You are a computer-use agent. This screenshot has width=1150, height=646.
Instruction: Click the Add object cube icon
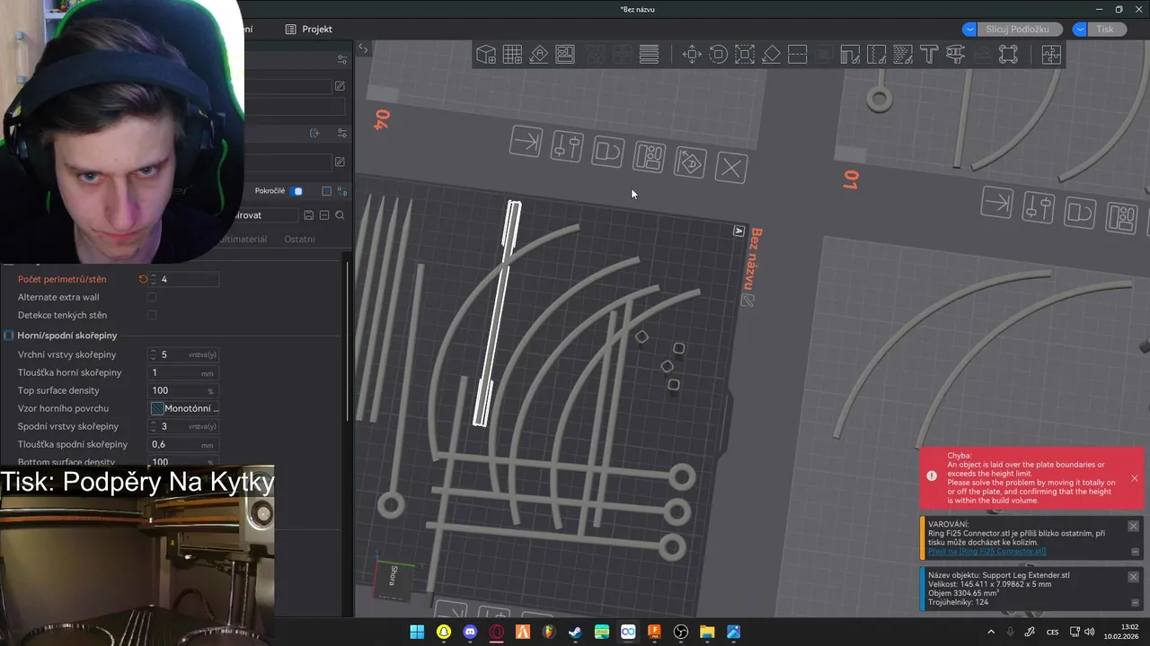(486, 55)
